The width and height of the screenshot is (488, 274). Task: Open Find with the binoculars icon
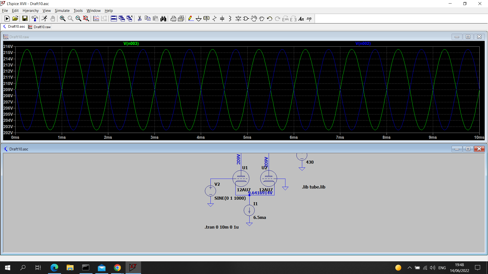163,19
